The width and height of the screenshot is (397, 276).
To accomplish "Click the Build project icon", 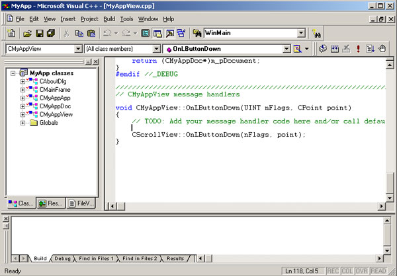I will click(335, 48).
